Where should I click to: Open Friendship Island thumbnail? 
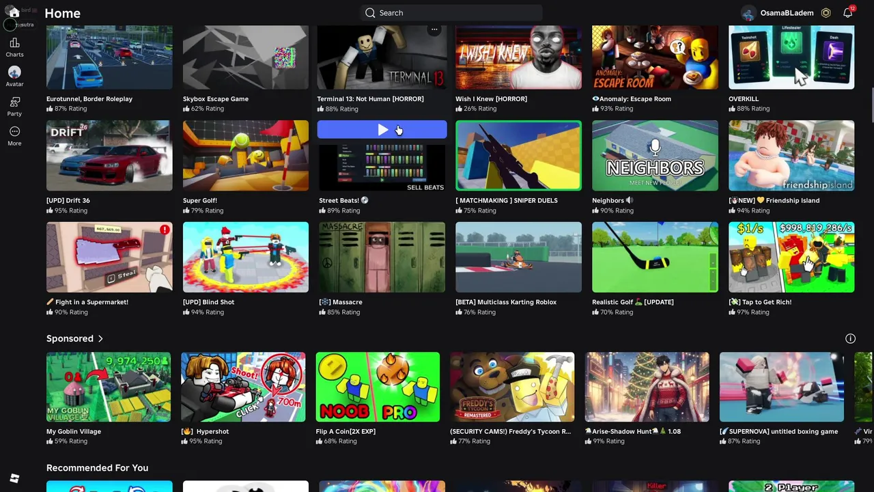click(791, 156)
